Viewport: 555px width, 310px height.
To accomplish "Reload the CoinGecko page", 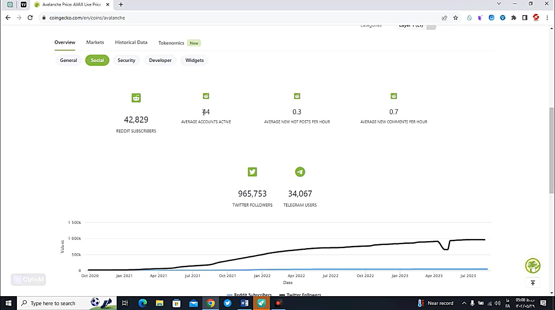I will [x=30, y=18].
